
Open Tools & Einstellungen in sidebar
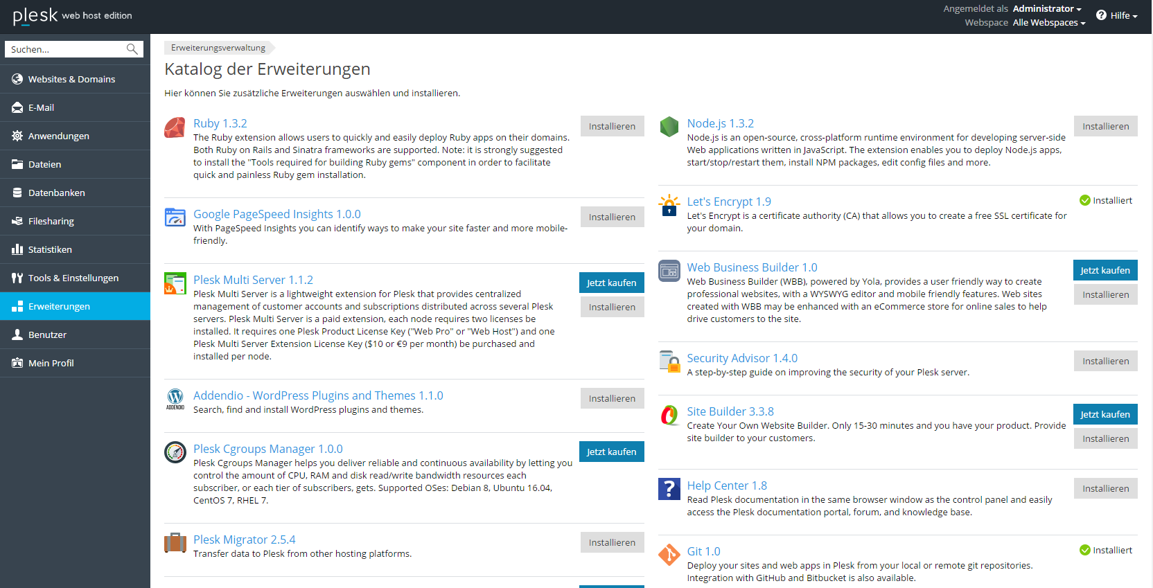[x=75, y=278]
